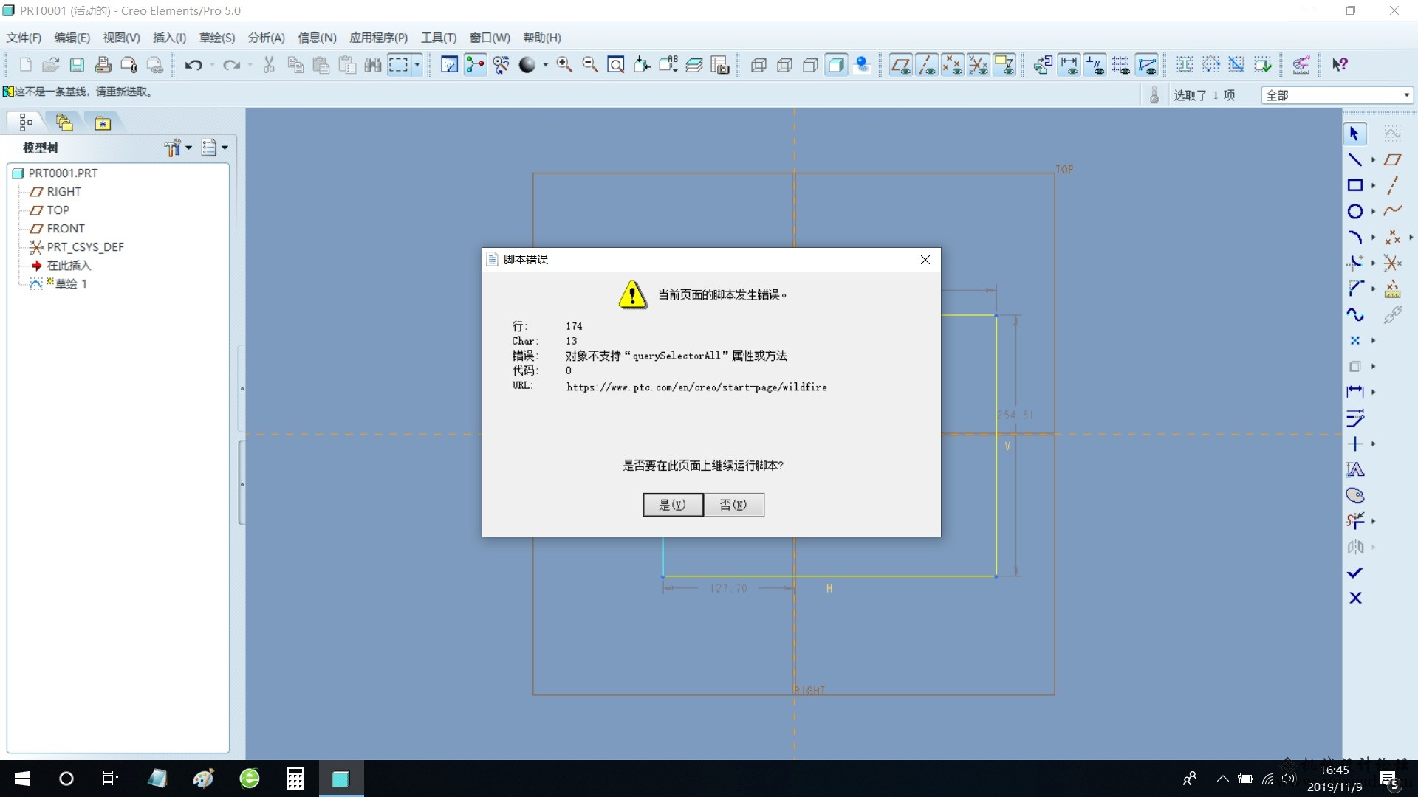Viewport: 1418px width, 797px height.
Task: Click the Shading display style icon
Action: [x=836, y=65]
